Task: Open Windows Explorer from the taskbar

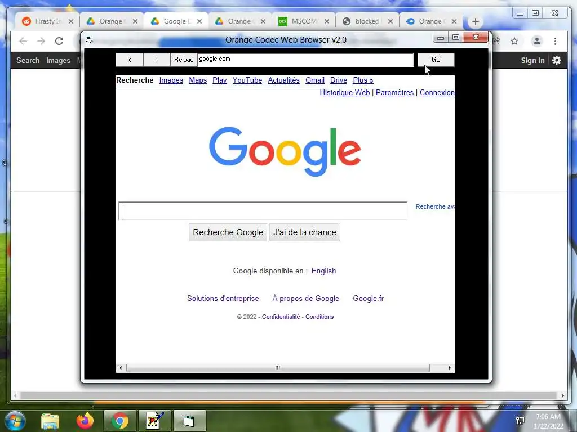Action: pos(50,421)
